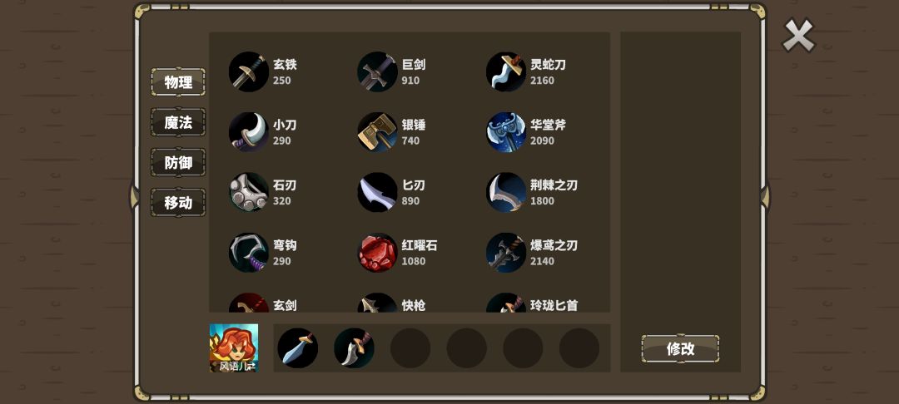The width and height of the screenshot is (899, 404).
Task: Pick the 灵蛇刀 wavy blade icon
Action: click(x=506, y=71)
